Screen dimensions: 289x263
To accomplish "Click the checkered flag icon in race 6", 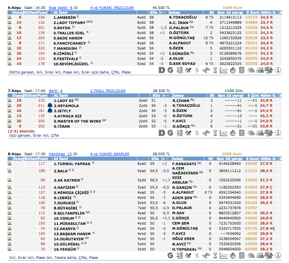I will pyautogui.click(x=269, y=70).
